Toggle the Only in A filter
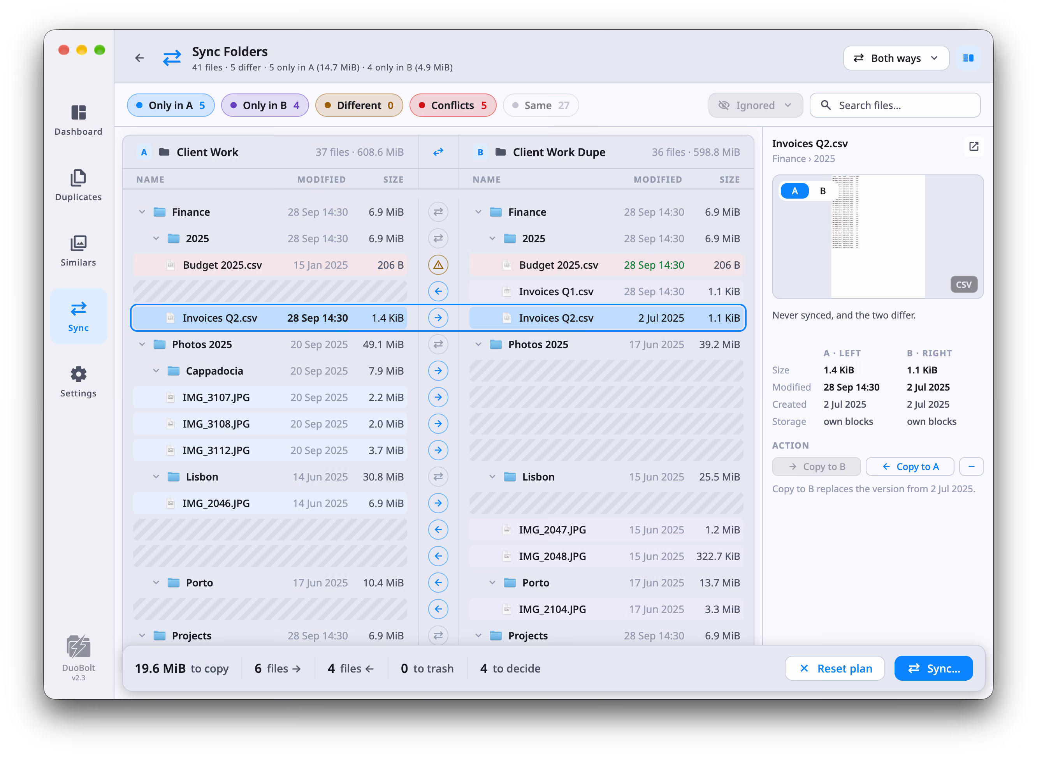Viewport: 1037px width, 757px height. coord(170,106)
